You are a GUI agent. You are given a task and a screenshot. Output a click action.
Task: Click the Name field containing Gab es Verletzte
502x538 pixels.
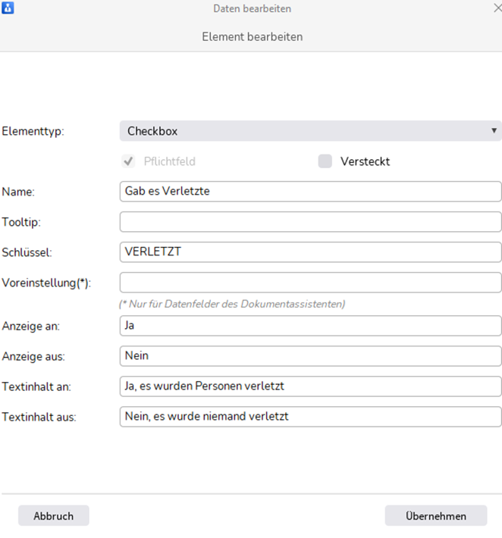310,192
